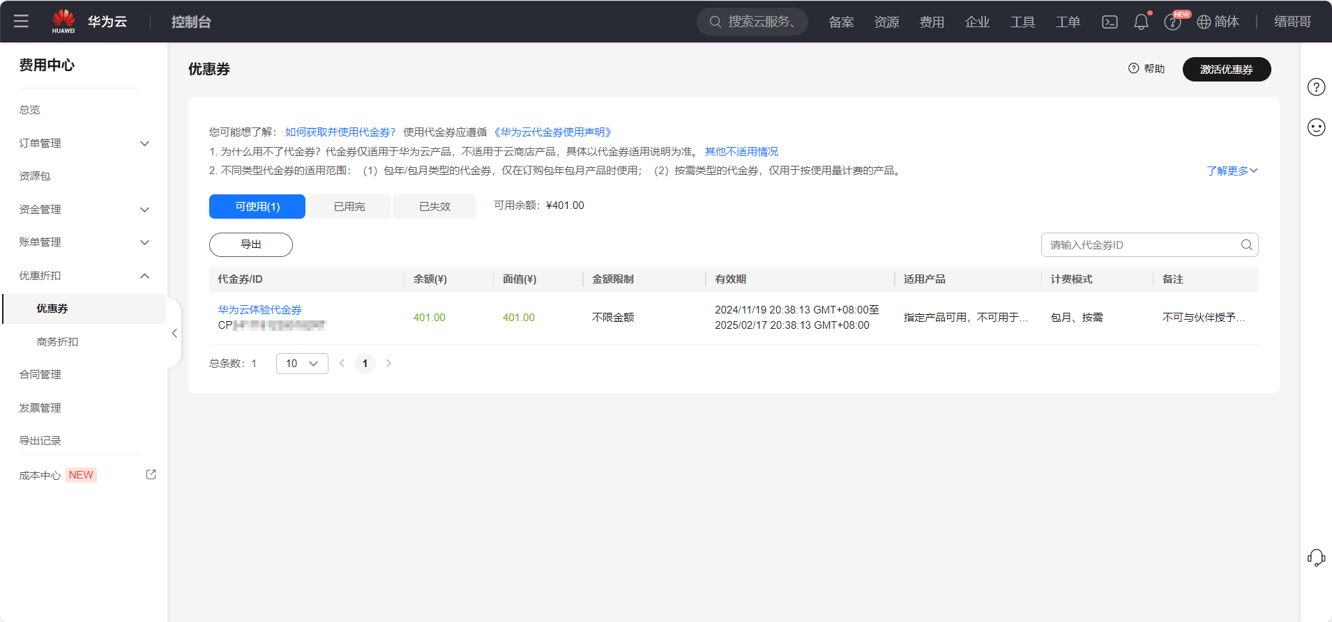Open the page size dropdown showing 10
The height and width of the screenshot is (622, 1332).
(302, 364)
